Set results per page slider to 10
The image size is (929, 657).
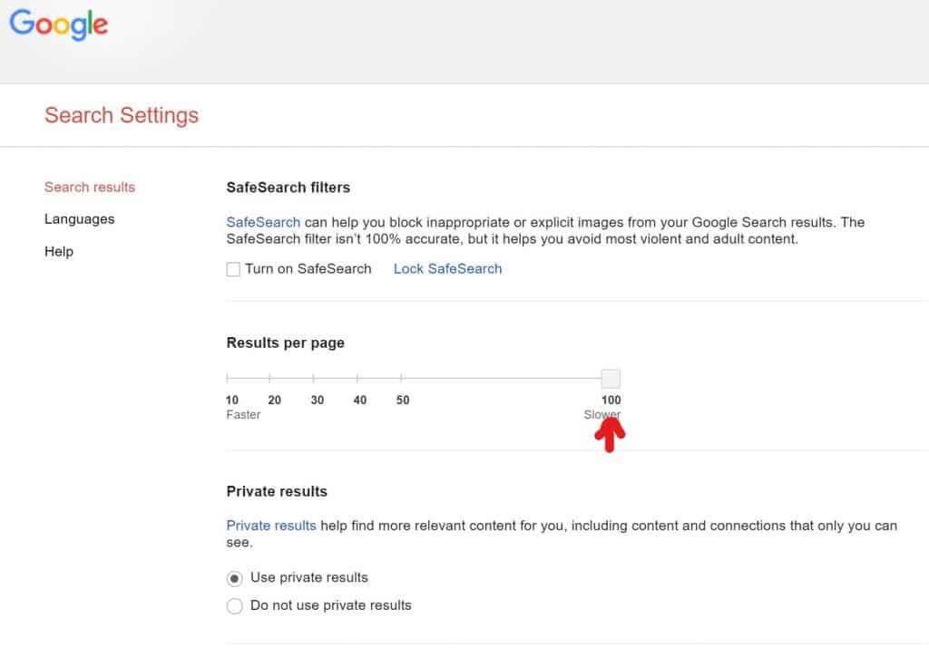(227, 378)
